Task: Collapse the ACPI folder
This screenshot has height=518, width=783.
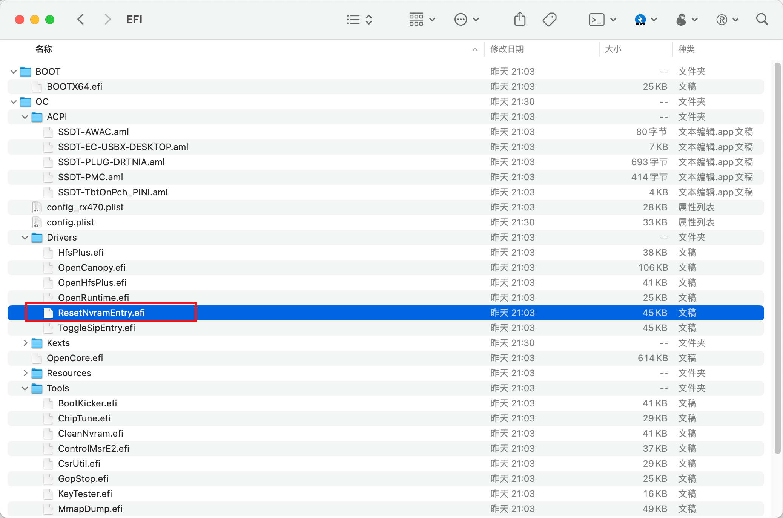Action: tap(25, 117)
